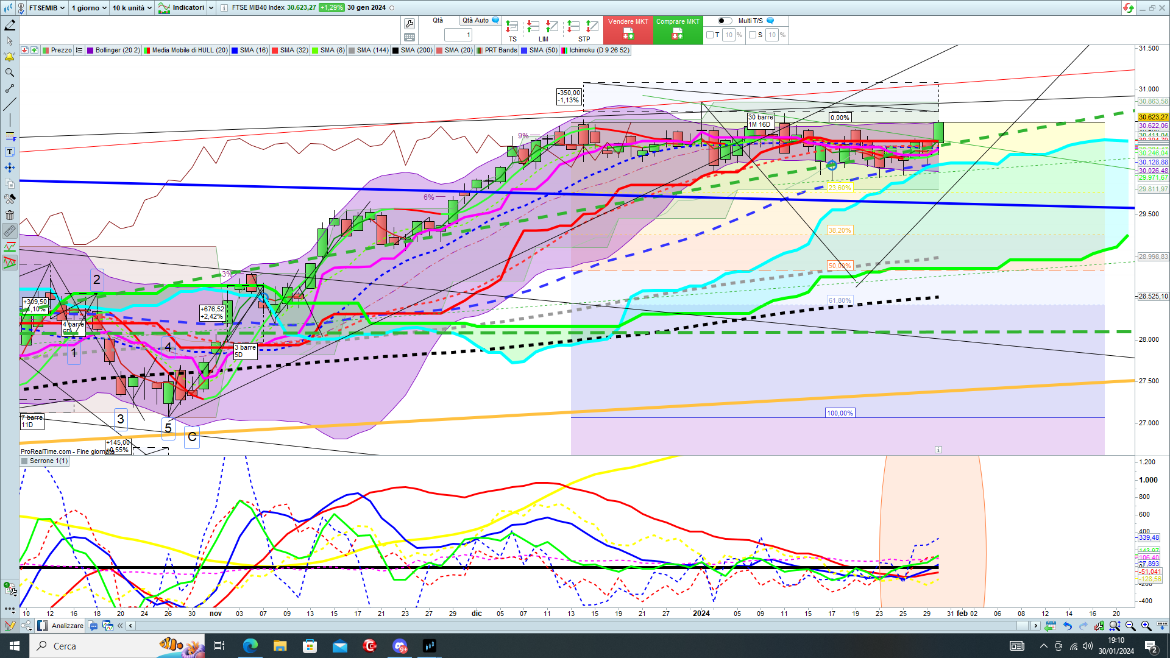
Task: Click the Cerca taskbar search box
Action: click(117, 646)
